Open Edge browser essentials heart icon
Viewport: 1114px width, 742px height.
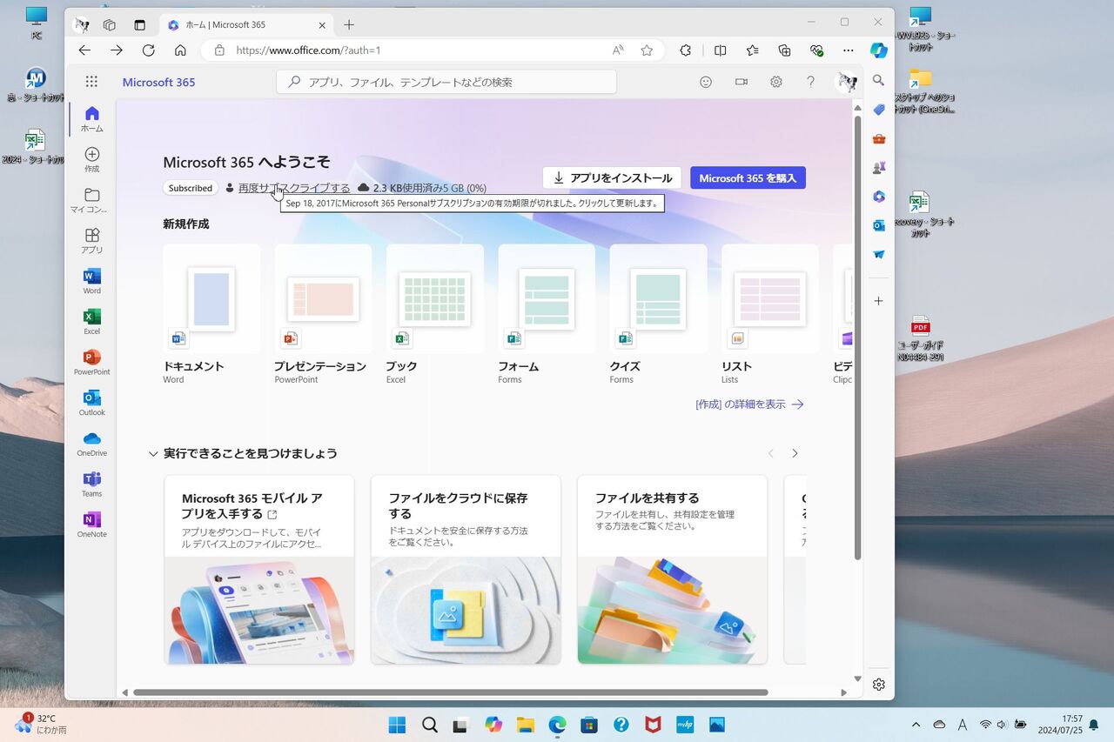[x=816, y=50]
